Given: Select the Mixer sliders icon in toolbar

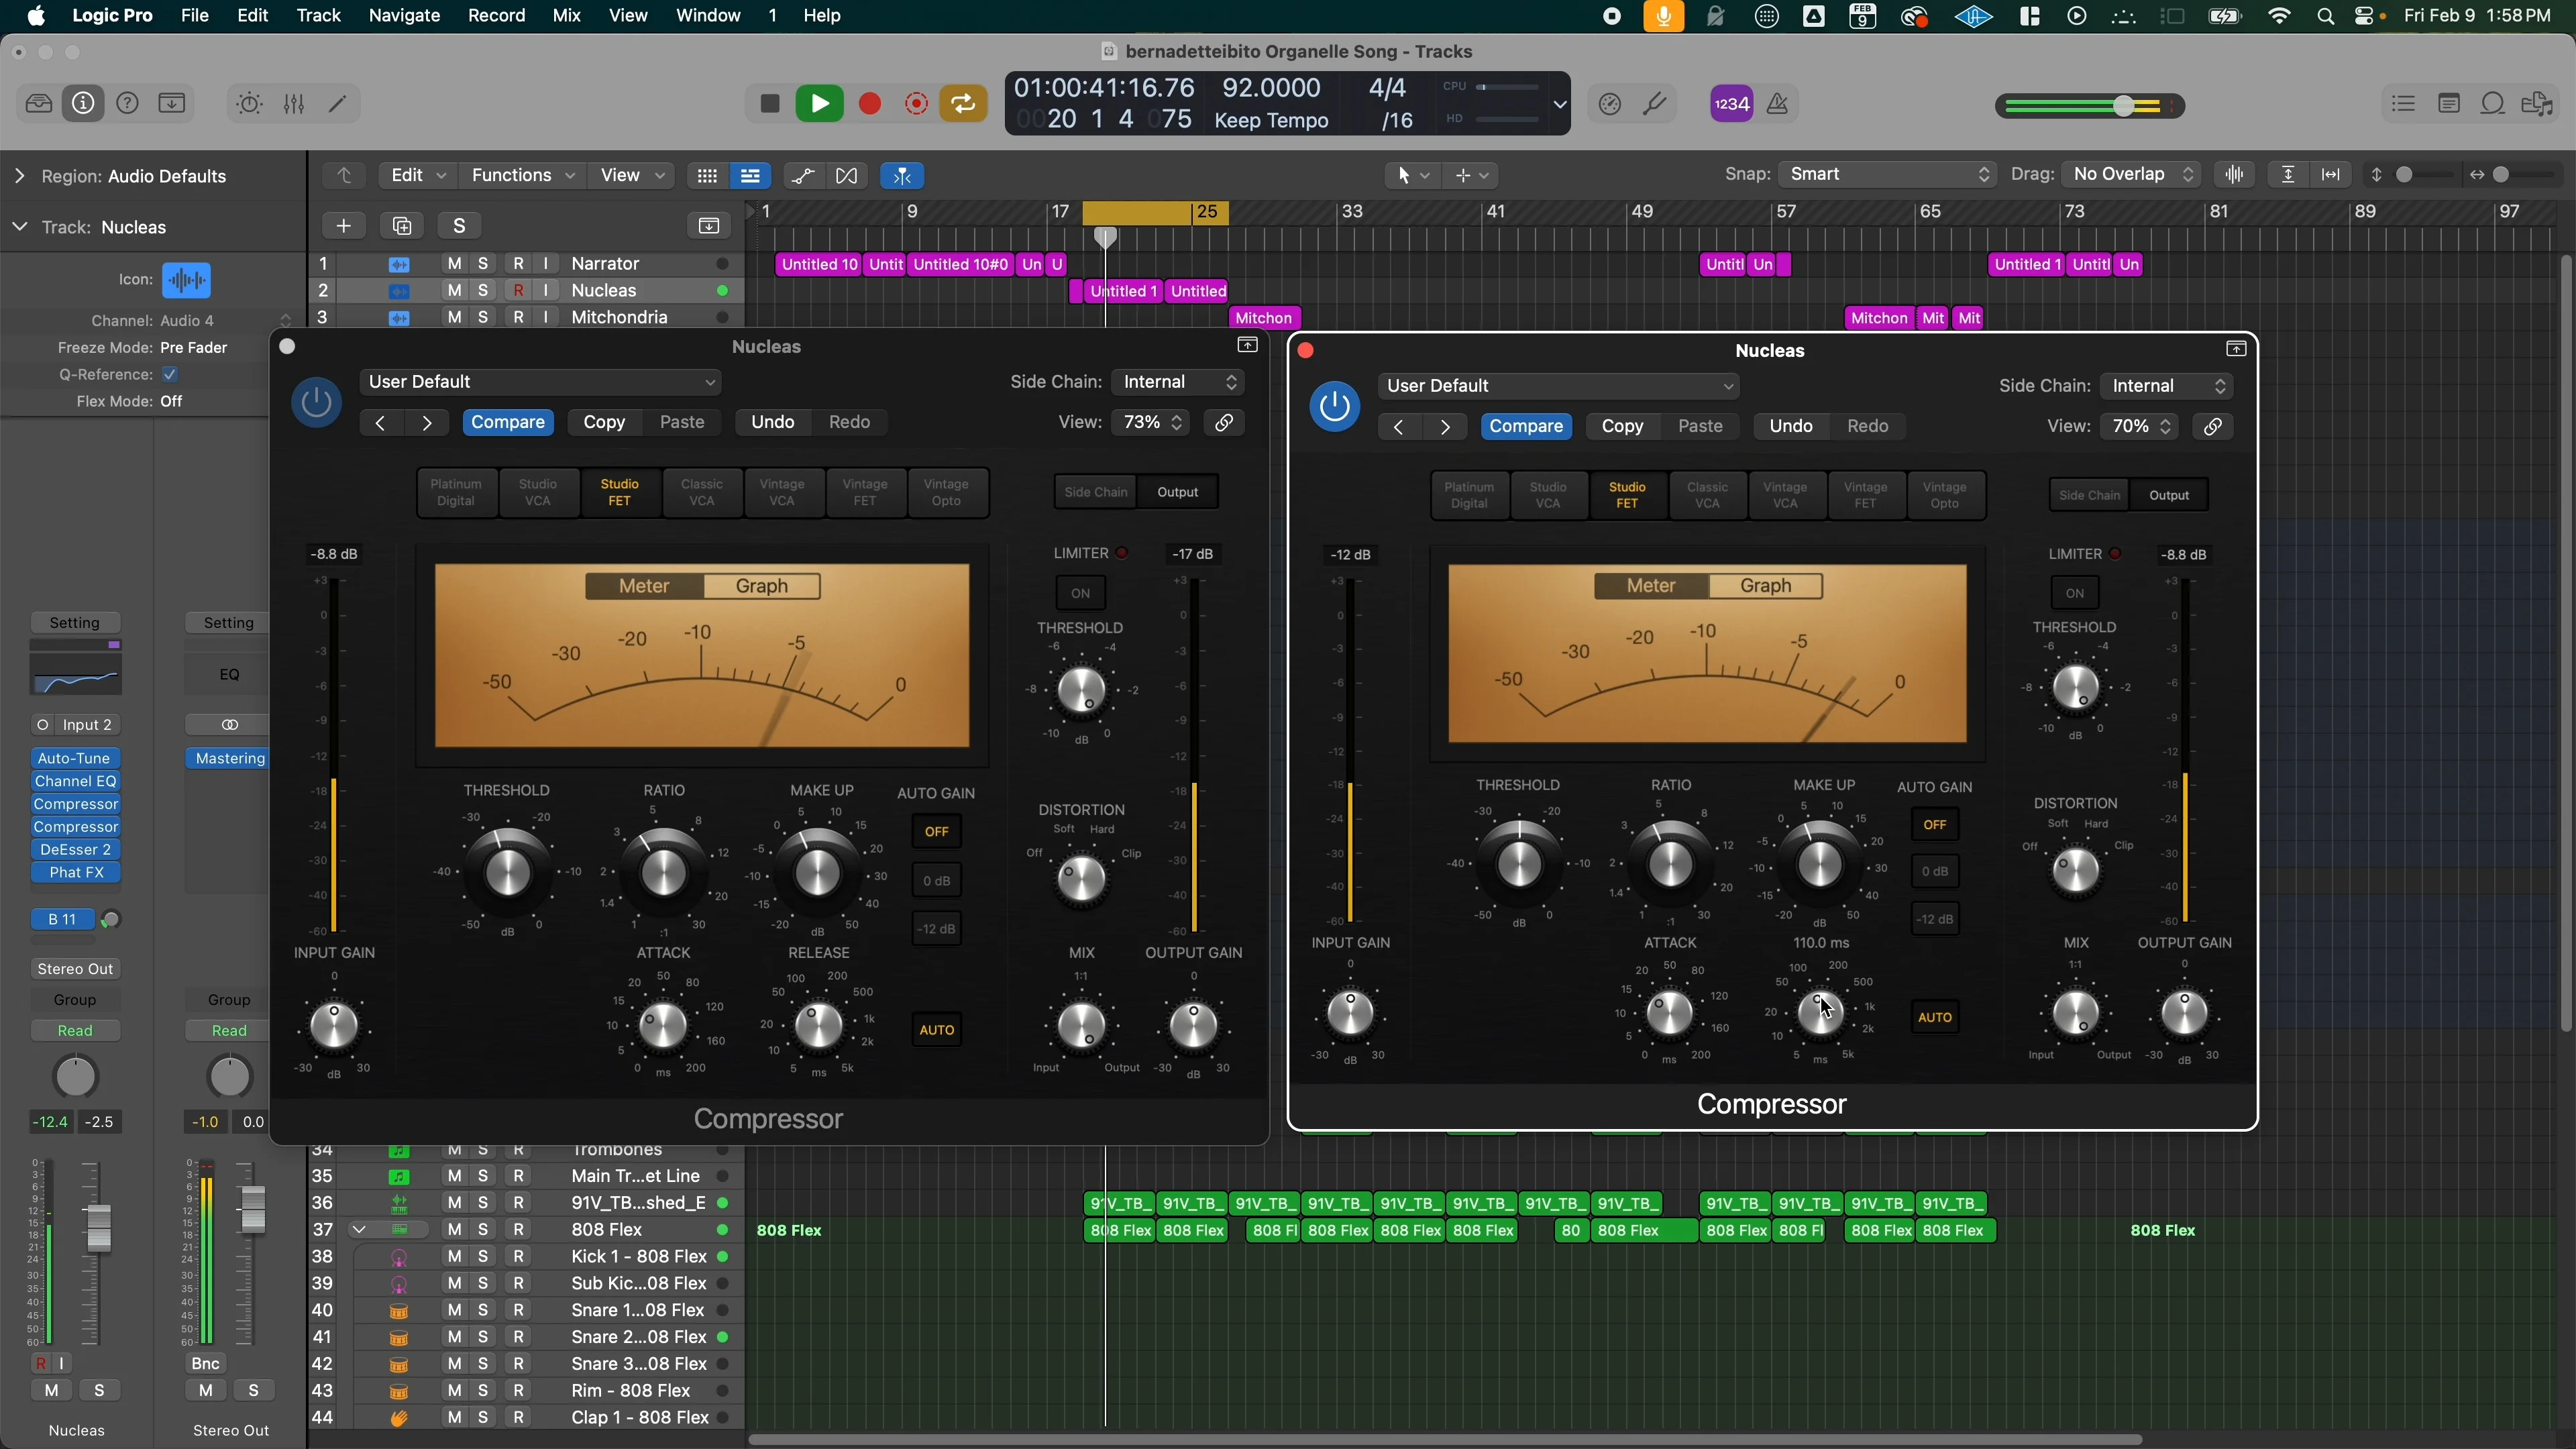Looking at the screenshot, I should pos(293,104).
